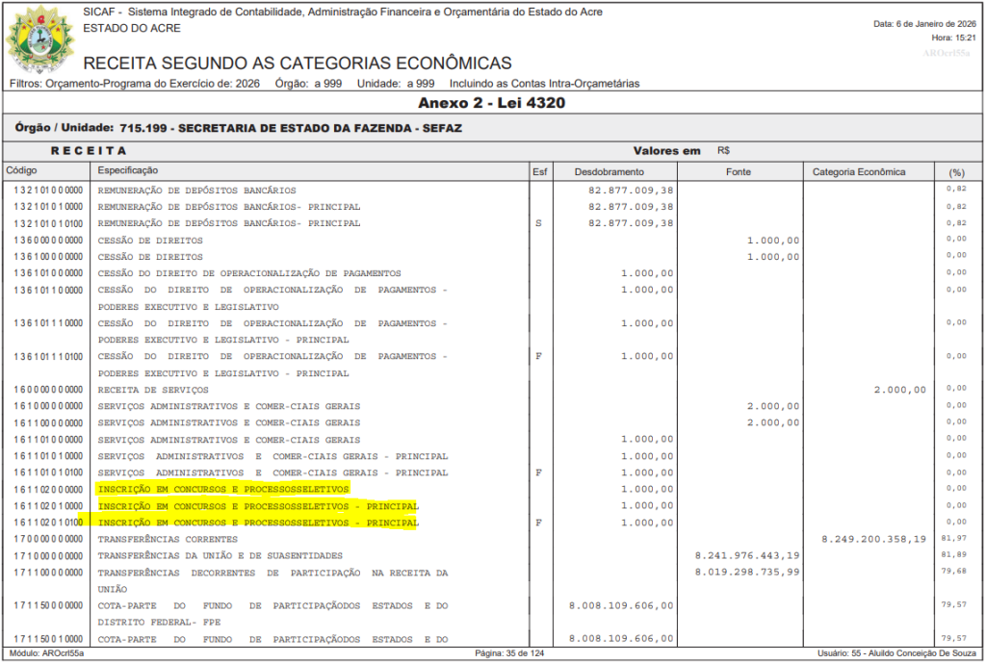Select the Esf column value S row
The height and width of the screenshot is (663, 986).
point(540,223)
